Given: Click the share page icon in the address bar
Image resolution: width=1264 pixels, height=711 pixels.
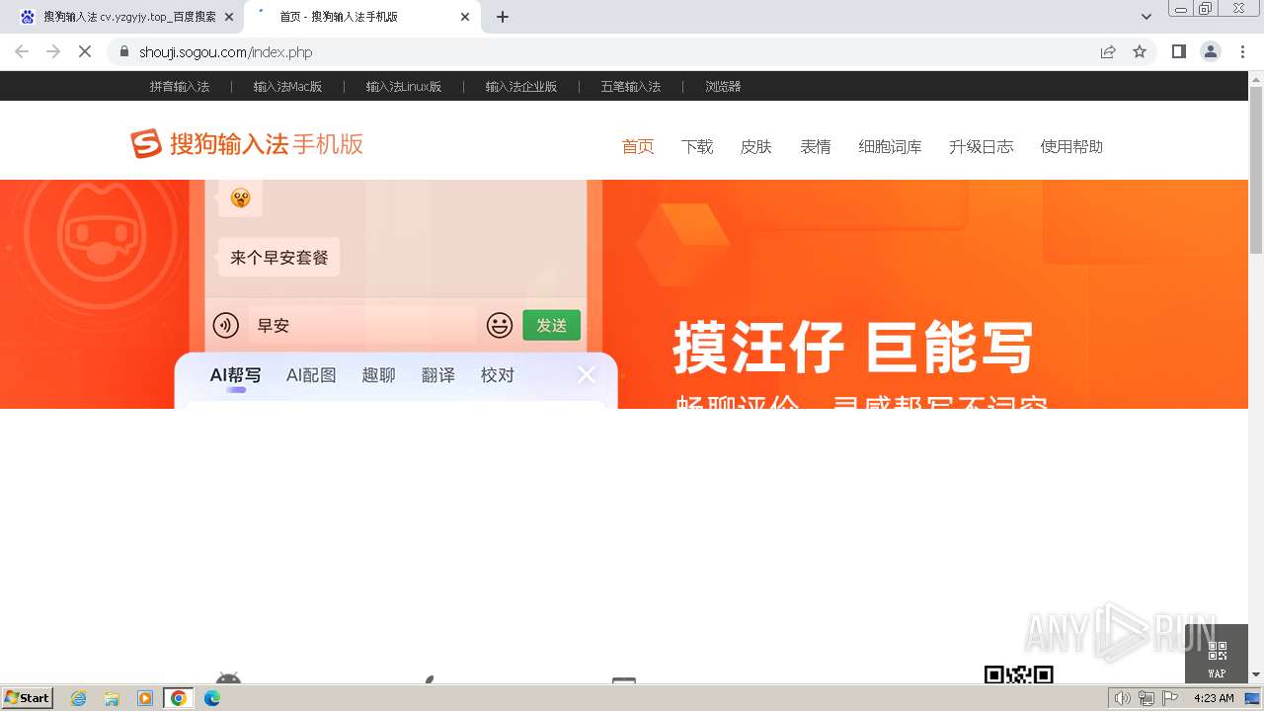Looking at the screenshot, I should 1108,51.
